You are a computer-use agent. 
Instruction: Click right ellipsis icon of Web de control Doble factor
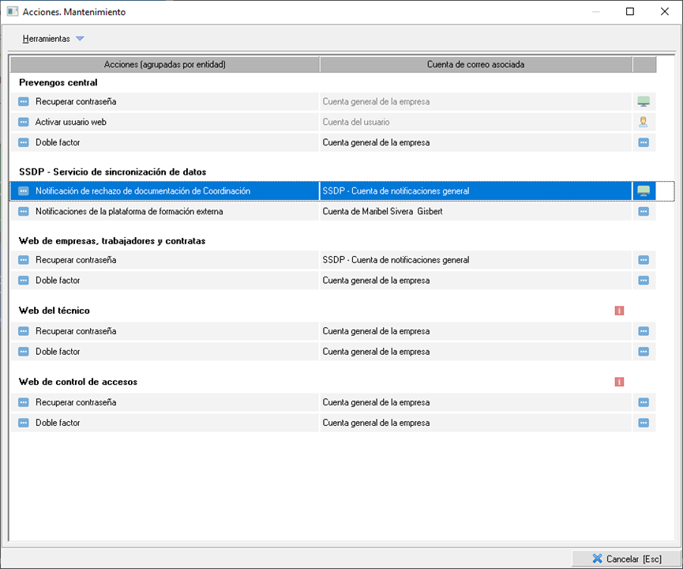point(644,423)
